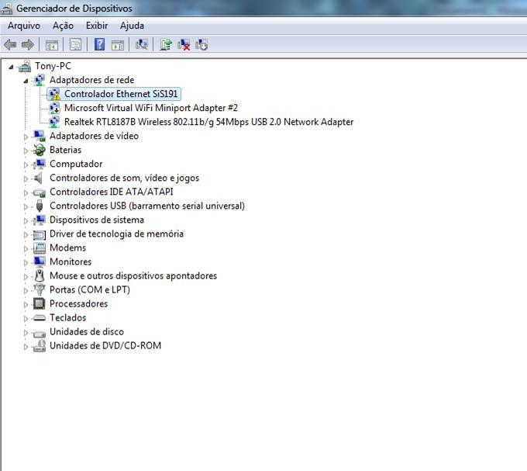527x471 pixels.
Task: Select the Dispositivos de sistema label
Action: (x=97, y=220)
